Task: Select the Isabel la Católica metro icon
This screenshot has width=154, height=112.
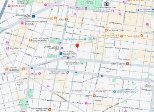Action: (128, 64)
